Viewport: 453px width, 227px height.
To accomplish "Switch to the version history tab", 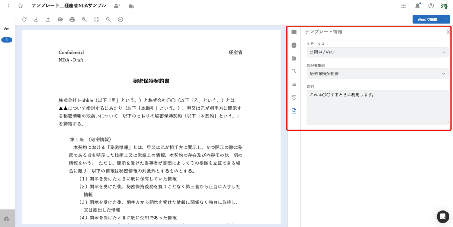I will pyautogui.click(x=294, y=98).
